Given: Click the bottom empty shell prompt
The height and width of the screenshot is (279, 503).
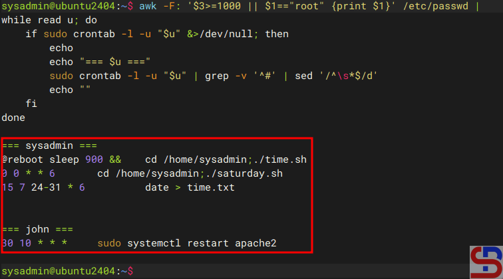Looking at the screenshot, I should point(67,271).
